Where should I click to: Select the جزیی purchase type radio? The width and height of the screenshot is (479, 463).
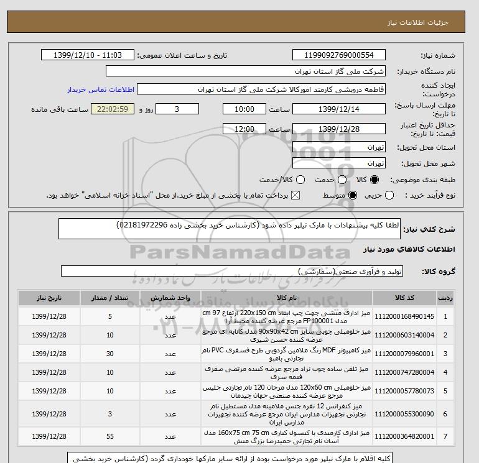pos(389,195)
